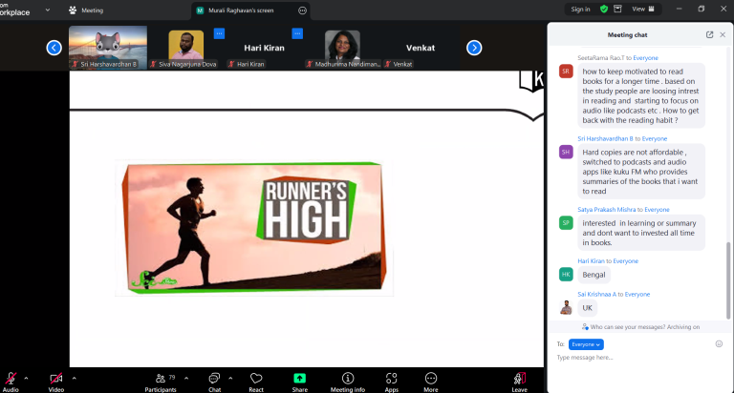The width and height of the screenshot is (734, 393).
Task: Leave the meeting
Action: point(519,382)
